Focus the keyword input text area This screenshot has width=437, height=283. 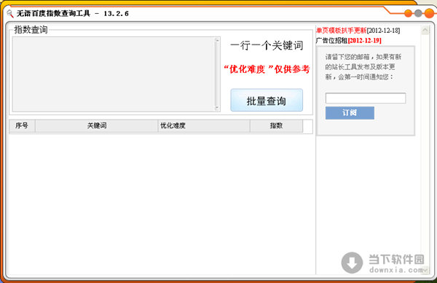click(x=114, y=74)
